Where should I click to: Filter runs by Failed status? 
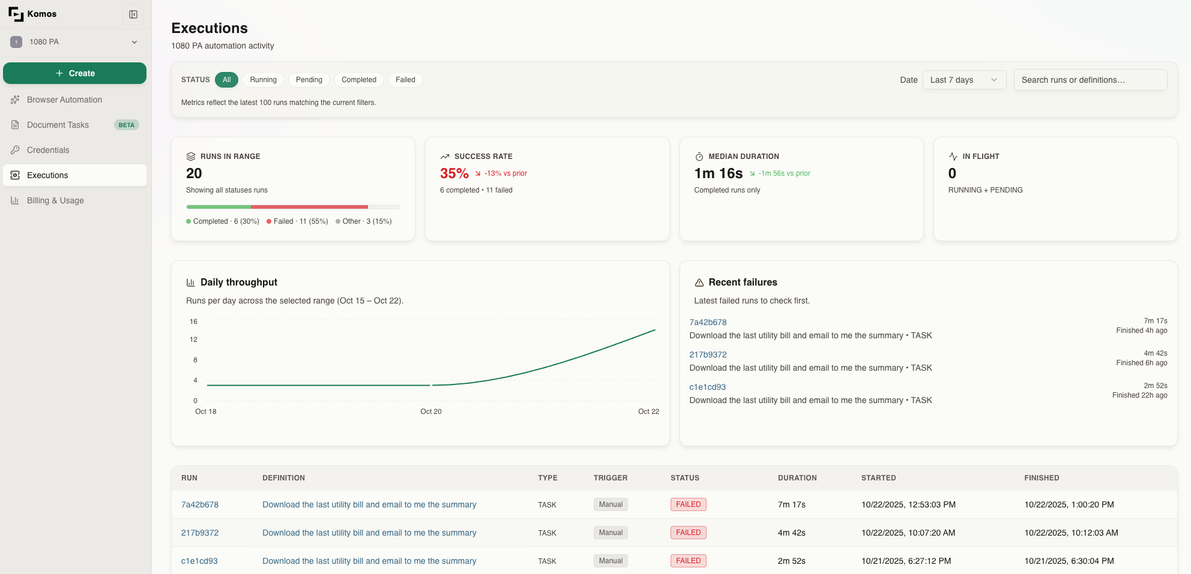(x=405, y=80)
